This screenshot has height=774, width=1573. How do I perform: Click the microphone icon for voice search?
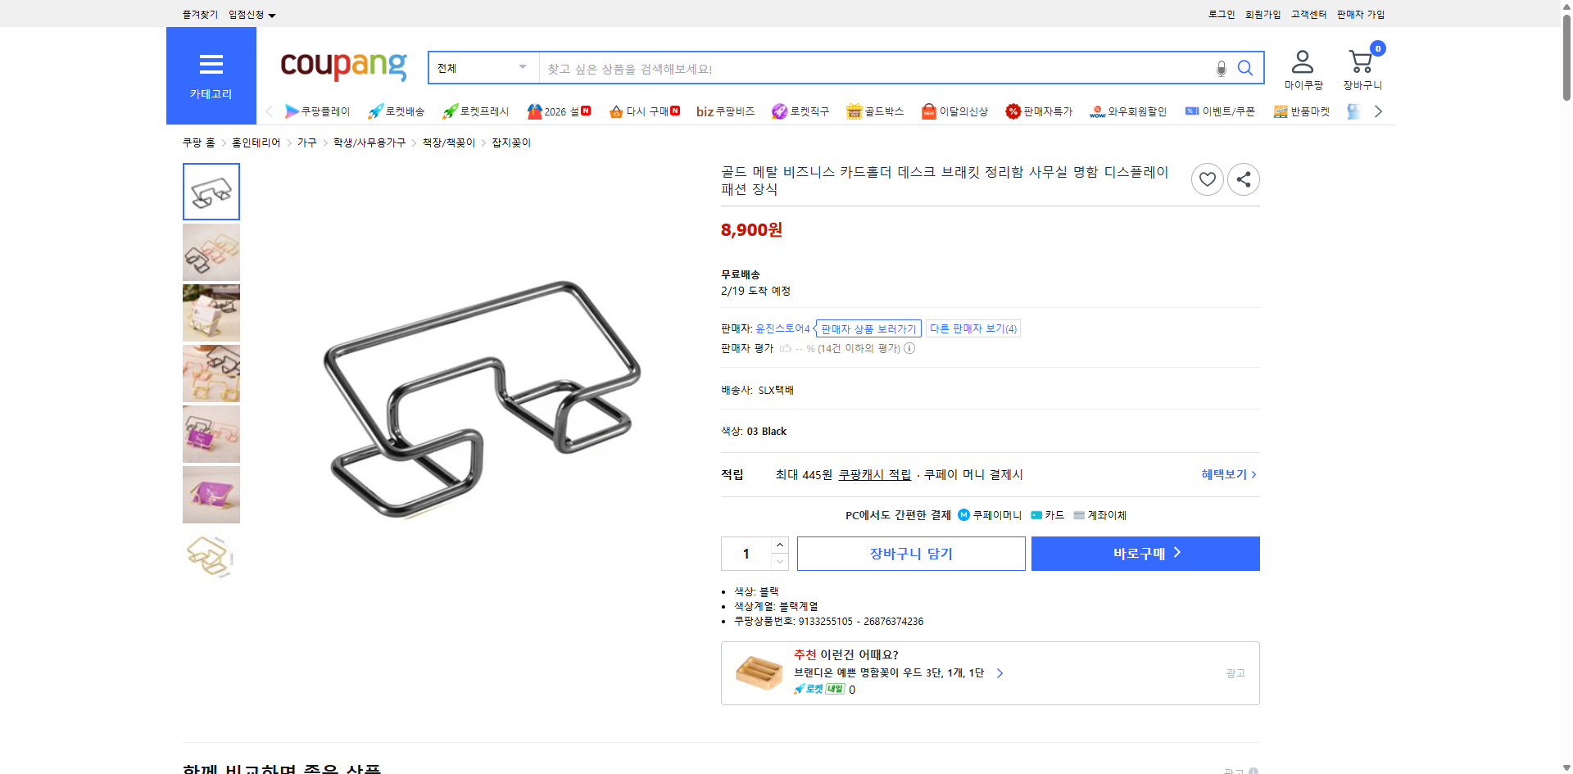(1220, 69)
